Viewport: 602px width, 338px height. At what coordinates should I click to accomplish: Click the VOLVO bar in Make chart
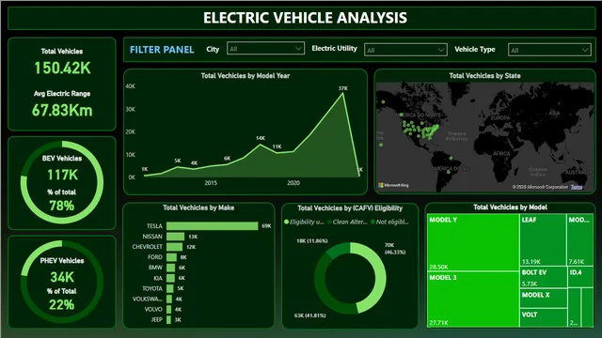coord(169,309)
